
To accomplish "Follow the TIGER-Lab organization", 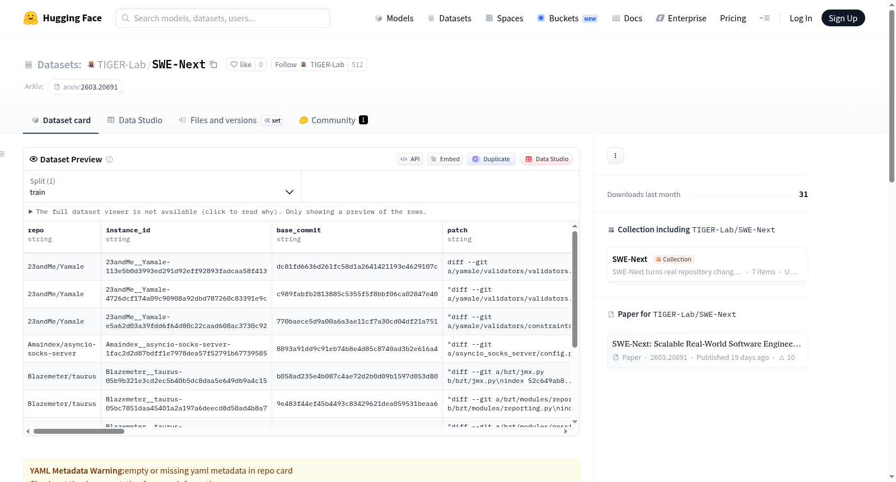I will [310, 64].
